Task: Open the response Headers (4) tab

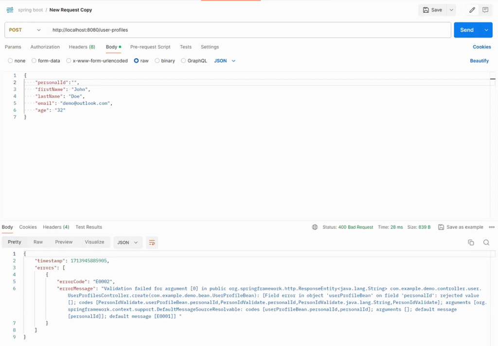Action: pyautogui.click(x=56, y=227)
